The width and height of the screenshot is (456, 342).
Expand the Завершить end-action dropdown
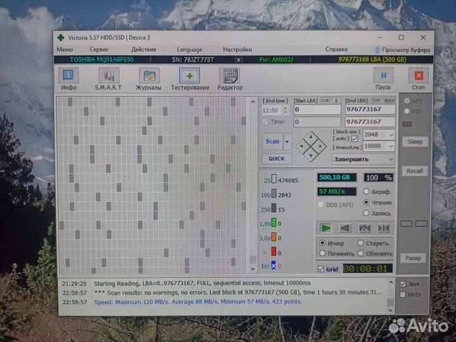[x=390, y=159]
